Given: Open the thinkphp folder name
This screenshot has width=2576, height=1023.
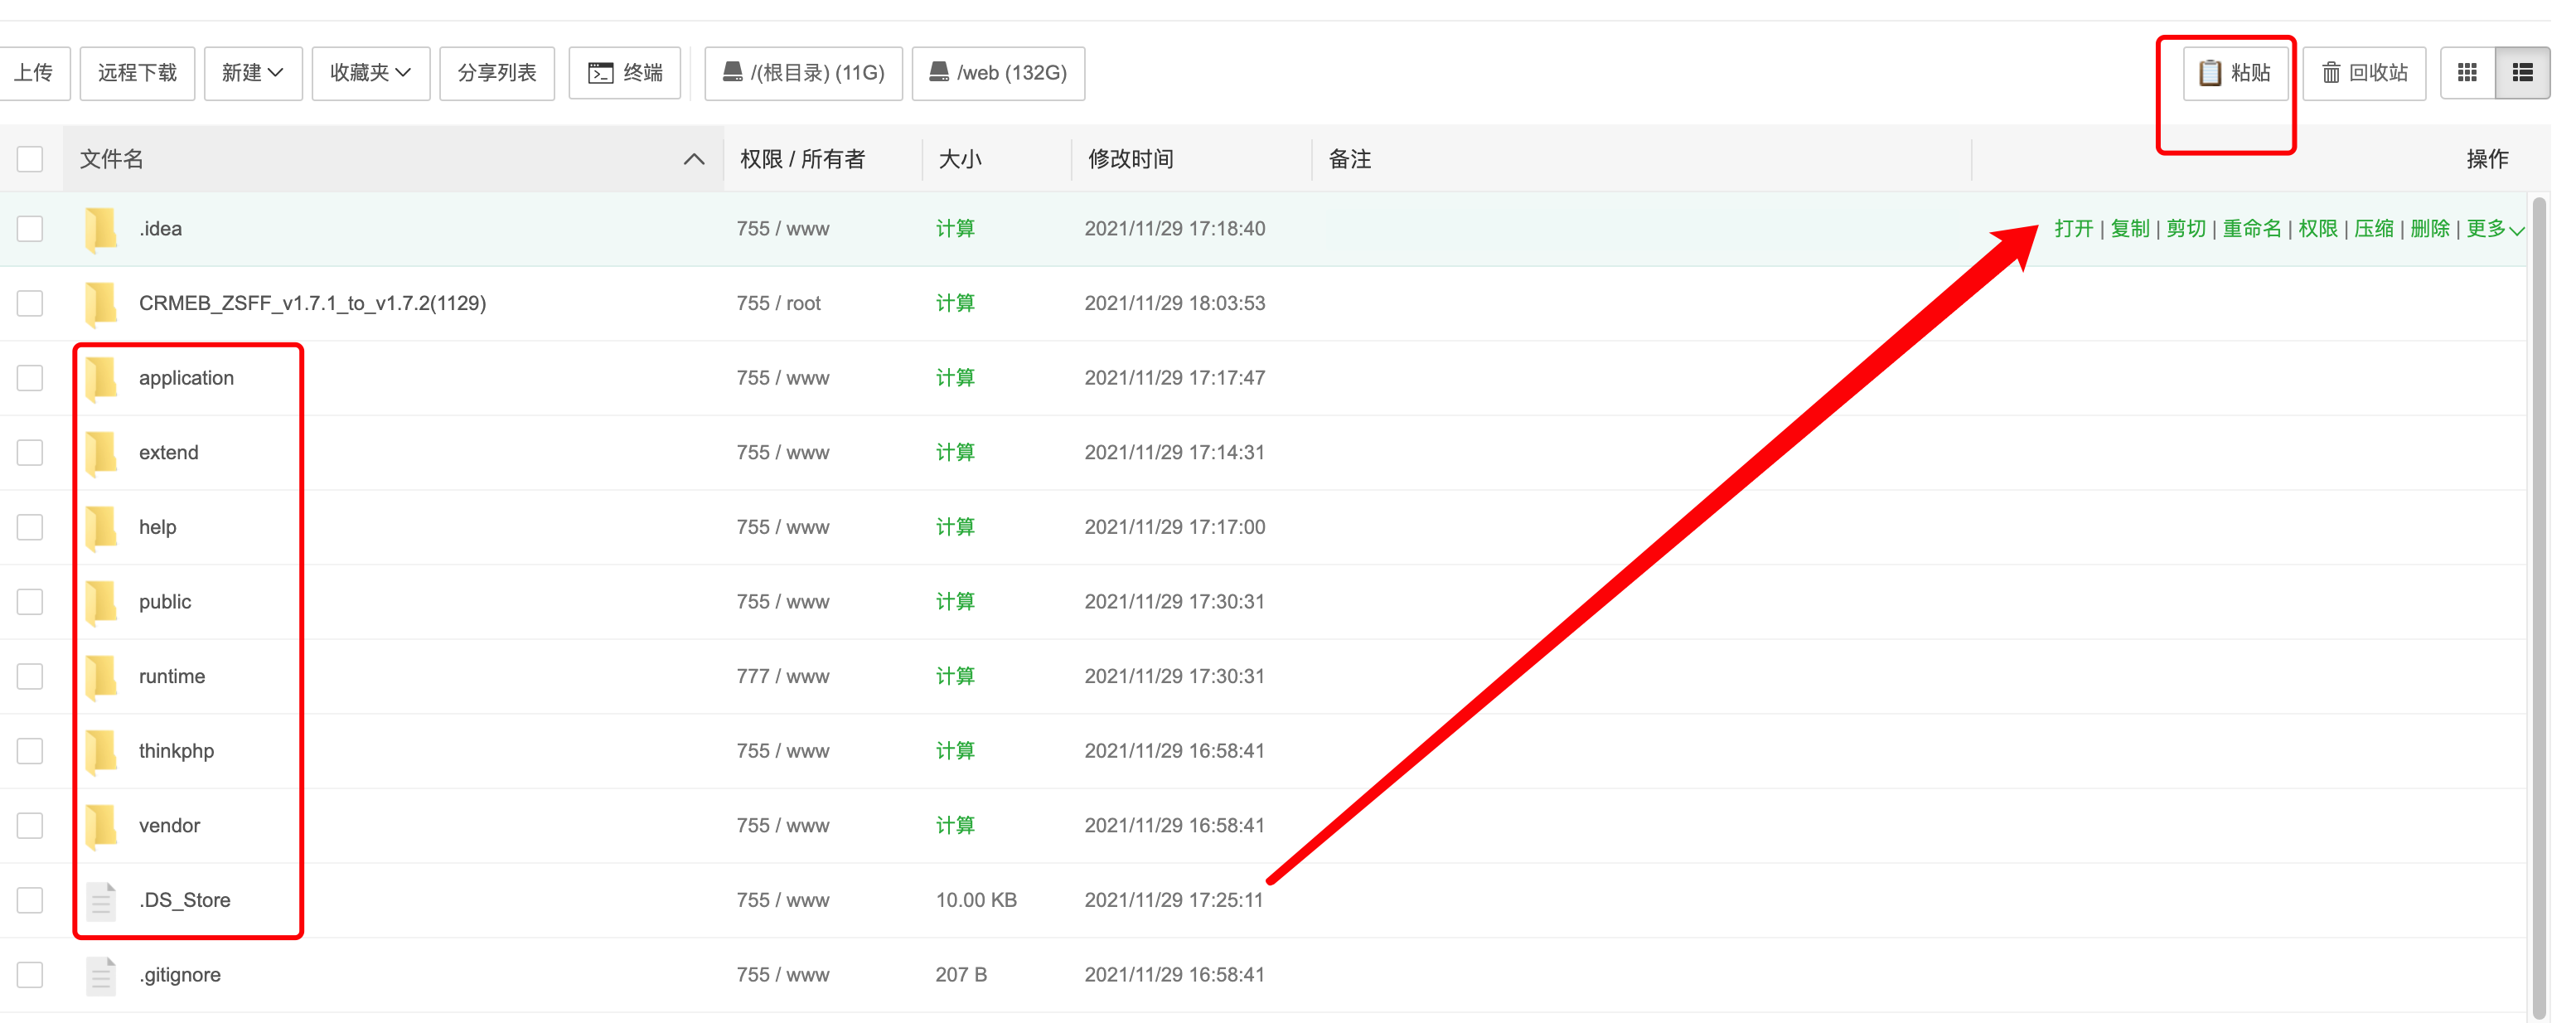Looking at the screenshot, I should point(176,751).
